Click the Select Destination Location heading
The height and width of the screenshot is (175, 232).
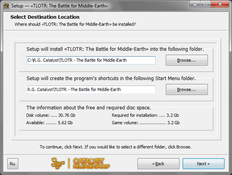tap(45, 17)
